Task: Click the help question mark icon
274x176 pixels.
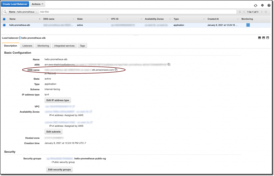Action: pyautogui.click(x=269, y=5)
